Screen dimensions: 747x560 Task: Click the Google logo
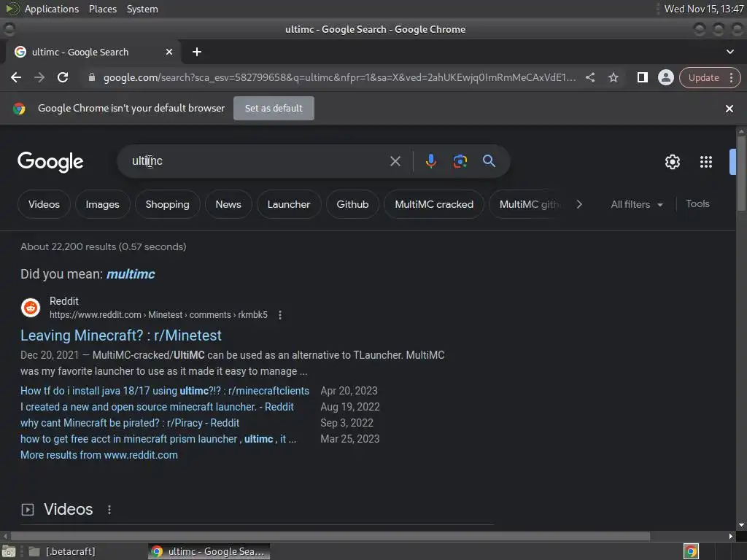(x=50, y=162)
